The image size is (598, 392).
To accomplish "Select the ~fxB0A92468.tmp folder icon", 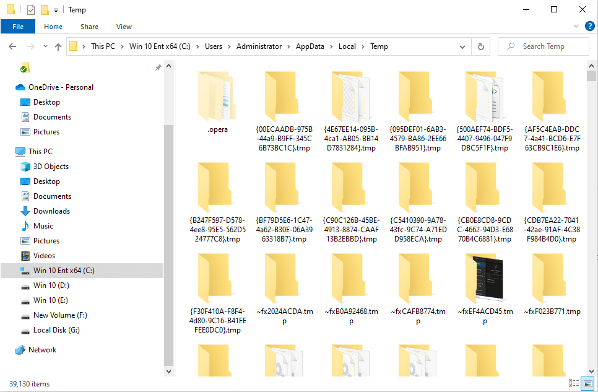I will coord(349,279).
